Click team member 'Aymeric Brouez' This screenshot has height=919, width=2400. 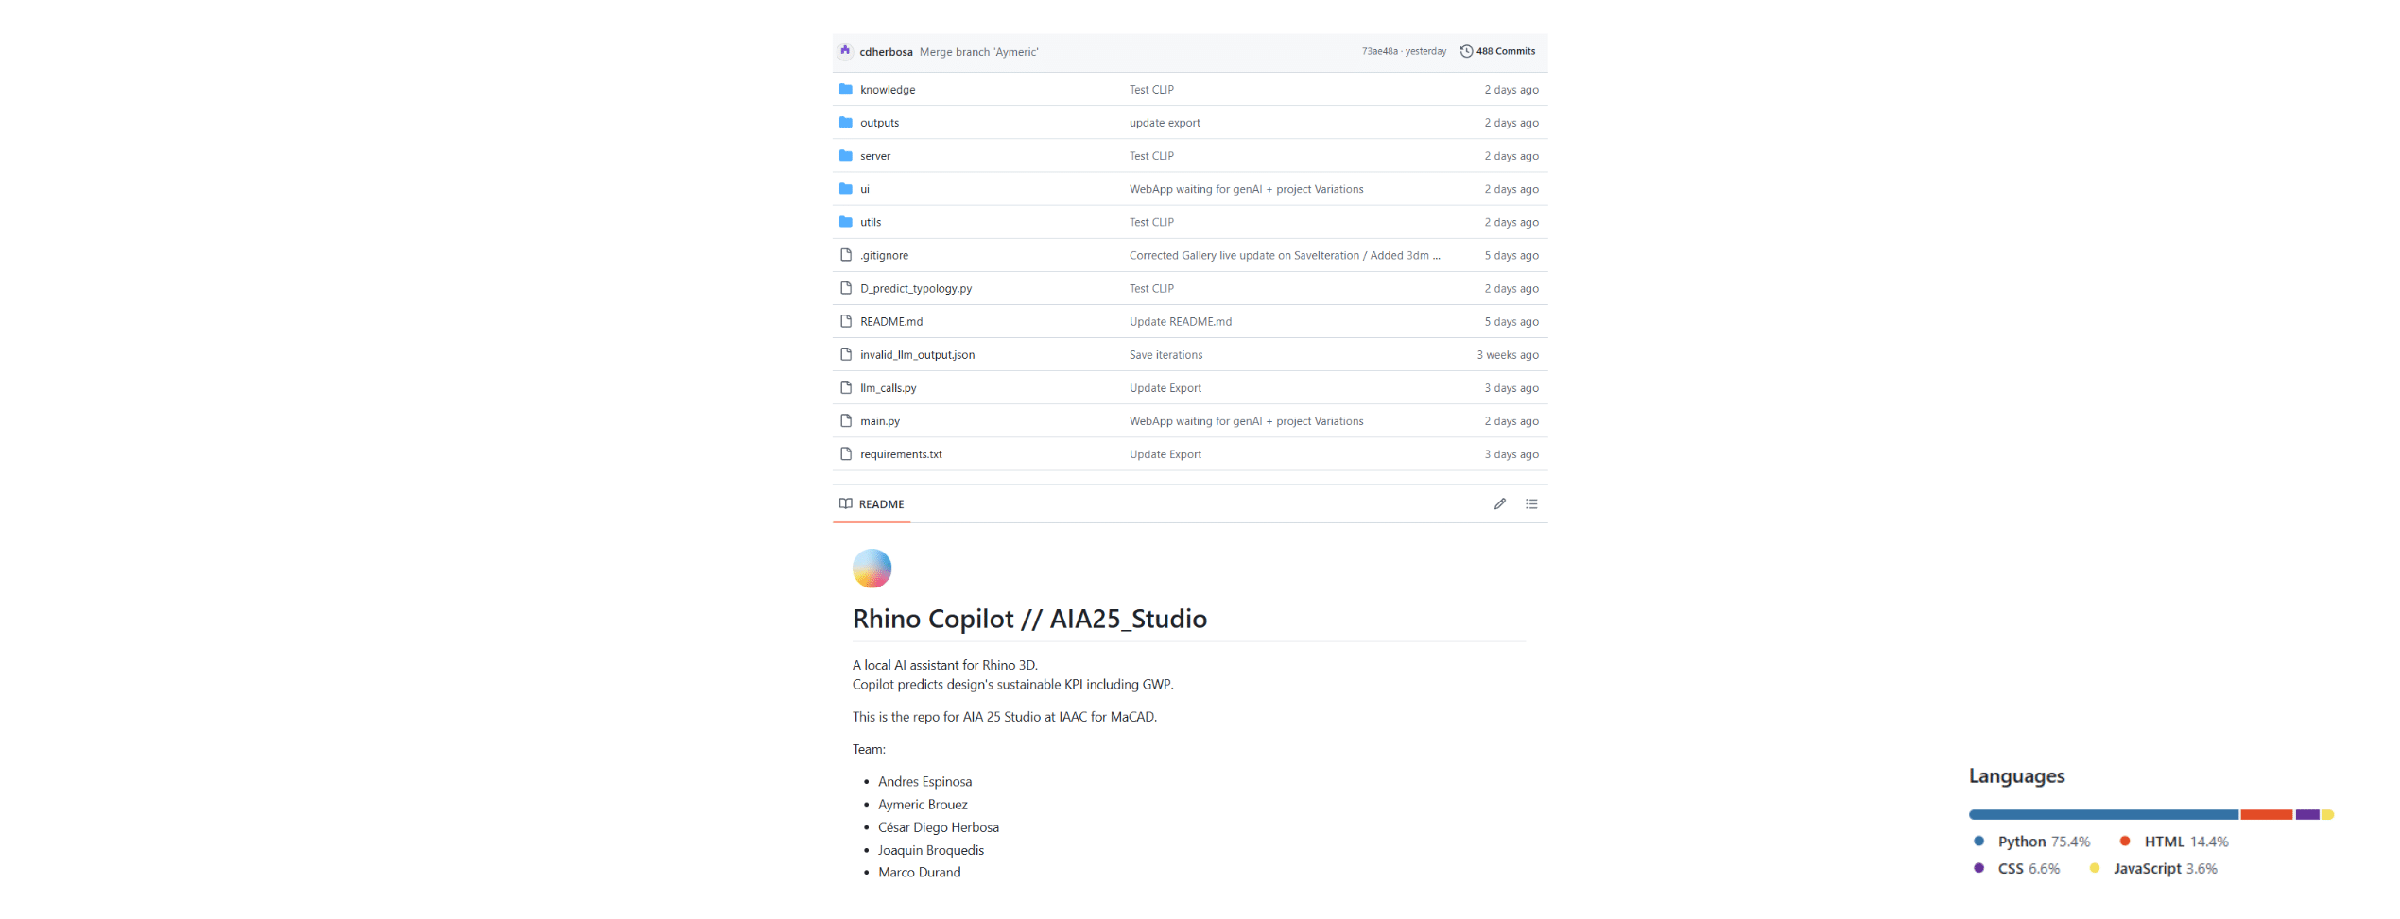click(923, 805)
